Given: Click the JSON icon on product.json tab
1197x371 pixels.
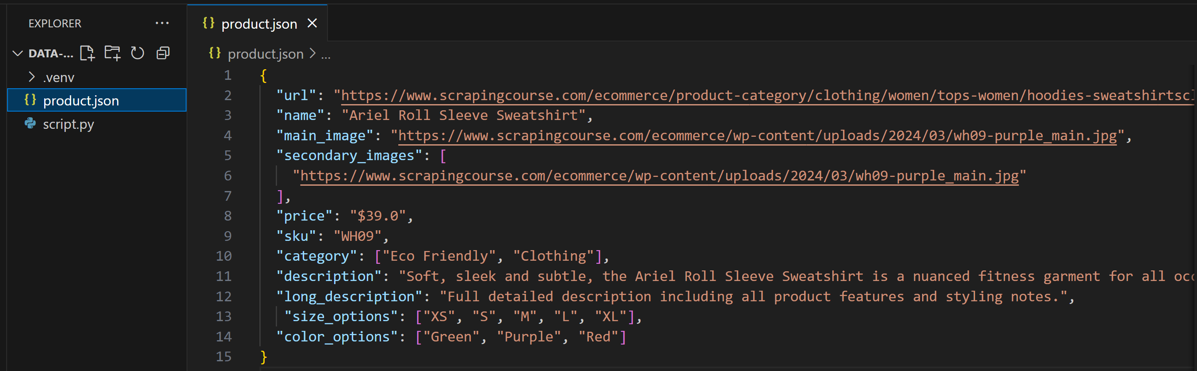Looking at the screenshot, I should coord(209,23).
